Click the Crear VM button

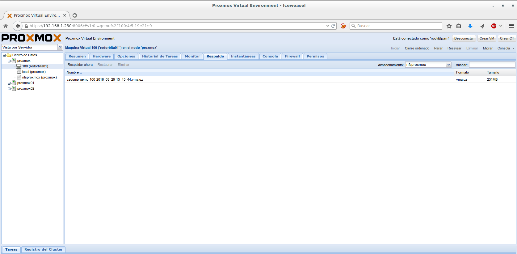click(487, 38)
